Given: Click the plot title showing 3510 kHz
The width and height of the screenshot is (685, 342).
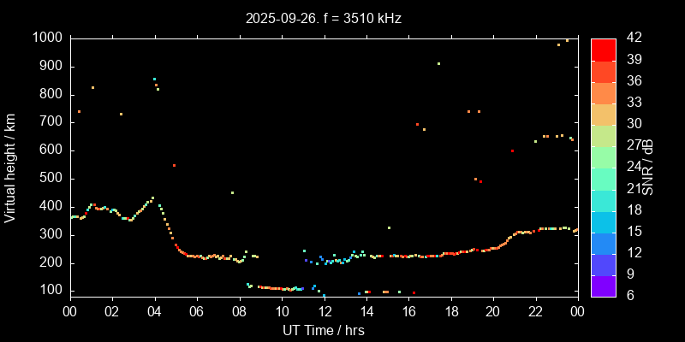Looking at the screenshot, I should [x=324, y=18].
